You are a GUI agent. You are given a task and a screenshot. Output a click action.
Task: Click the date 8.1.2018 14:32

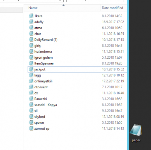112,16
